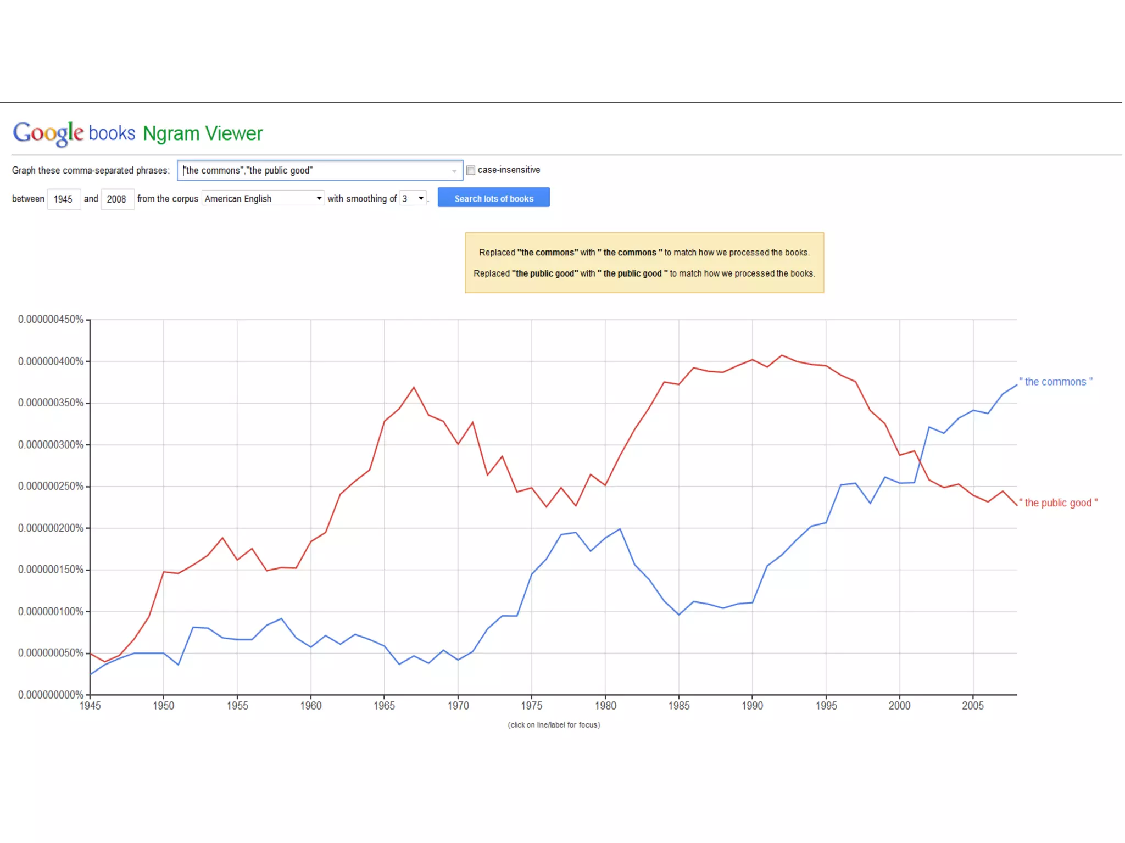Click the 1970 marker on the x-axis
Image resolution: width=1125 pixels, height=843 pixels.
[458, 706]
